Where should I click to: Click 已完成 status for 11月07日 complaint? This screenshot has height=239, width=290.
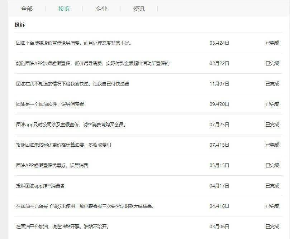tap(272, 84)
